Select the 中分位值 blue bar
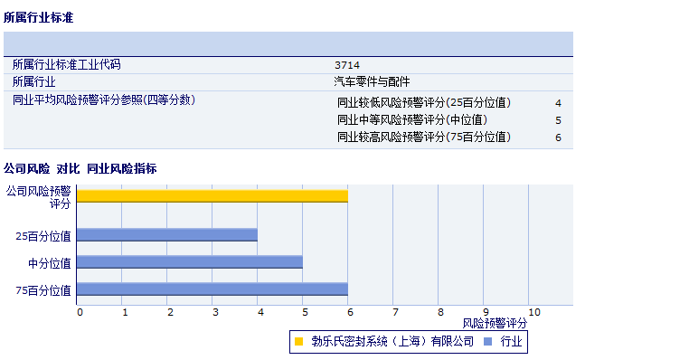 click(190, 262)
